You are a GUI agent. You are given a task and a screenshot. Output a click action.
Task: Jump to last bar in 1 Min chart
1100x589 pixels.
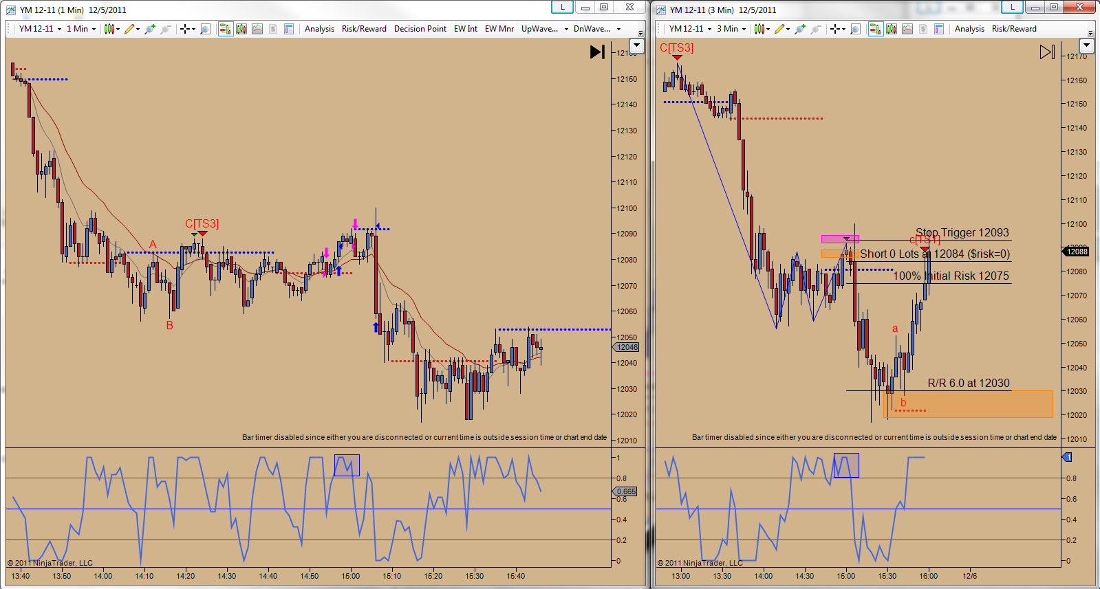(x=597, y=52)
